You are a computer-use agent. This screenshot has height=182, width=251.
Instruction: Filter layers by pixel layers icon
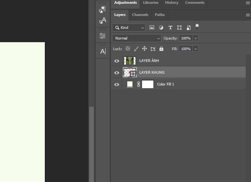(152, 27)
